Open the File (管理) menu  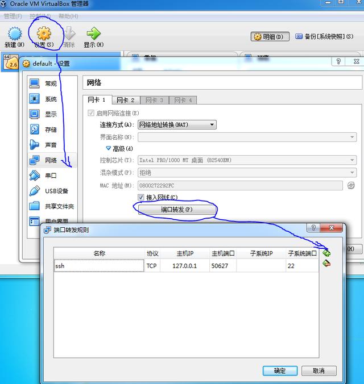[x=13, y=16]
